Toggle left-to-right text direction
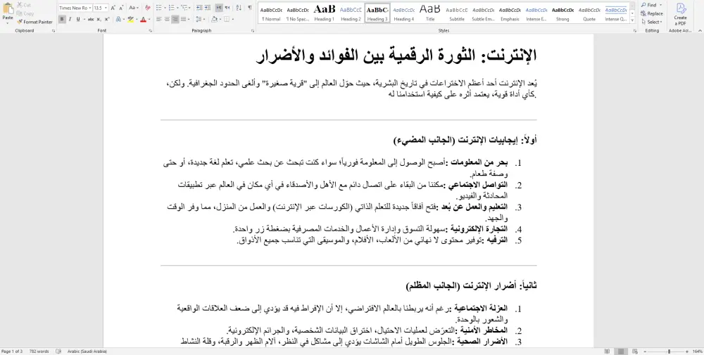 (219, 8)
